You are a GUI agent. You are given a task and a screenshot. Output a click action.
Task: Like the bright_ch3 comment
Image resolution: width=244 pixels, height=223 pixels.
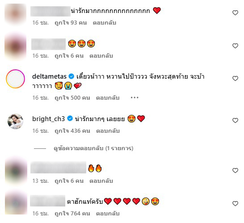coord(235,121)
